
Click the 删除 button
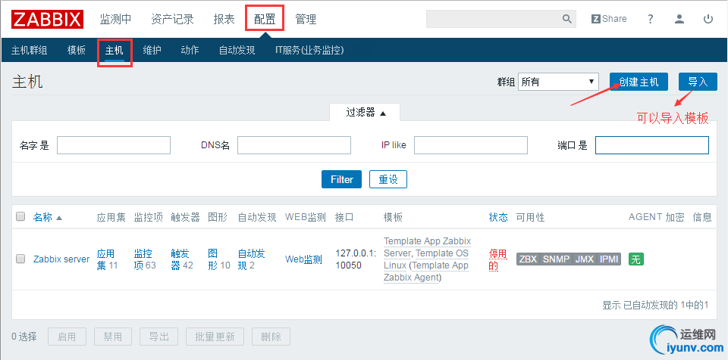(271, 337)
